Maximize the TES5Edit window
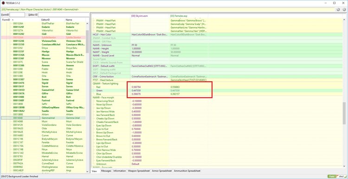348x179 pixels. click(334, 3)
